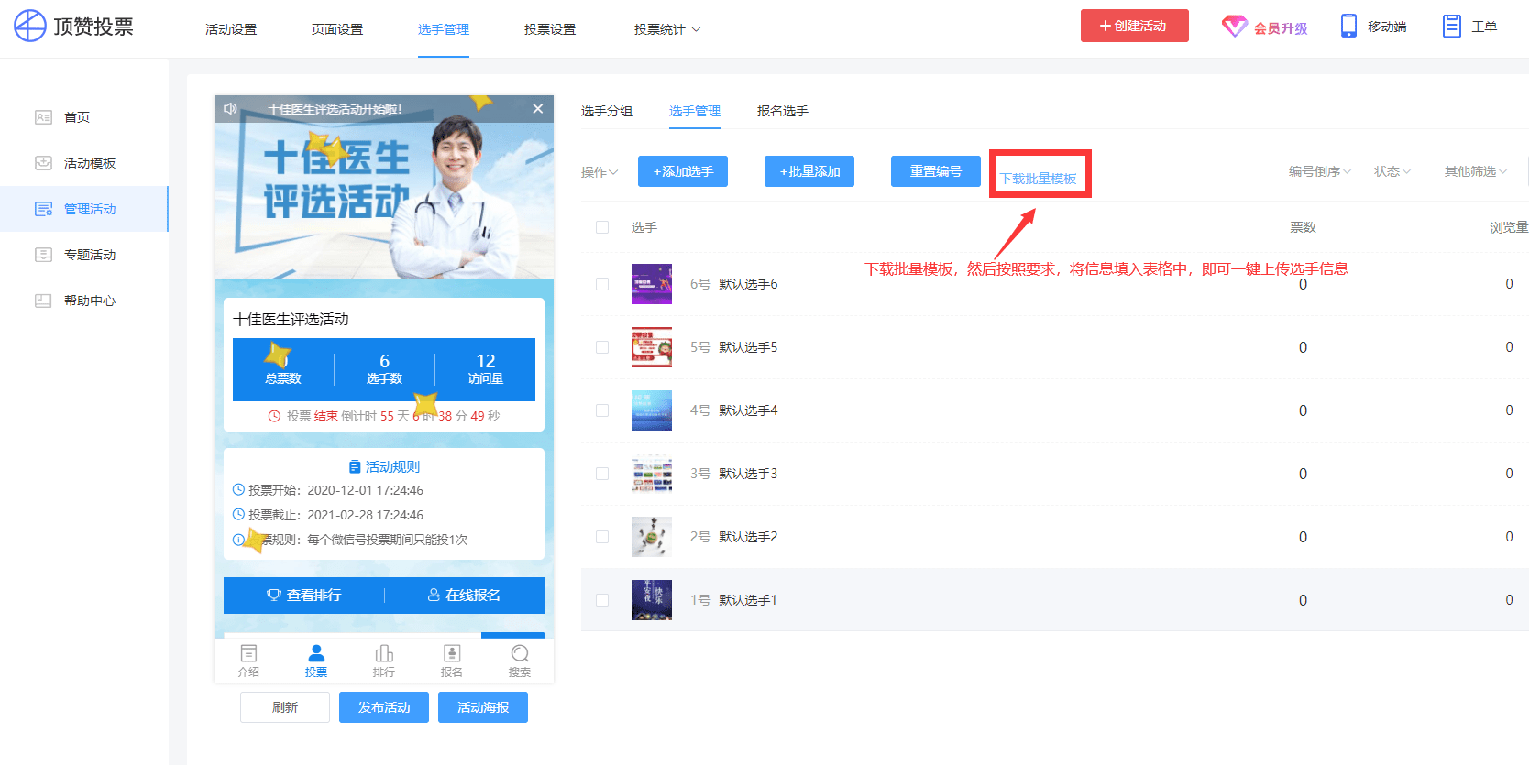Click the 会员升级 diamond icon
The image size is (1529, 765).
(1235, 27)
